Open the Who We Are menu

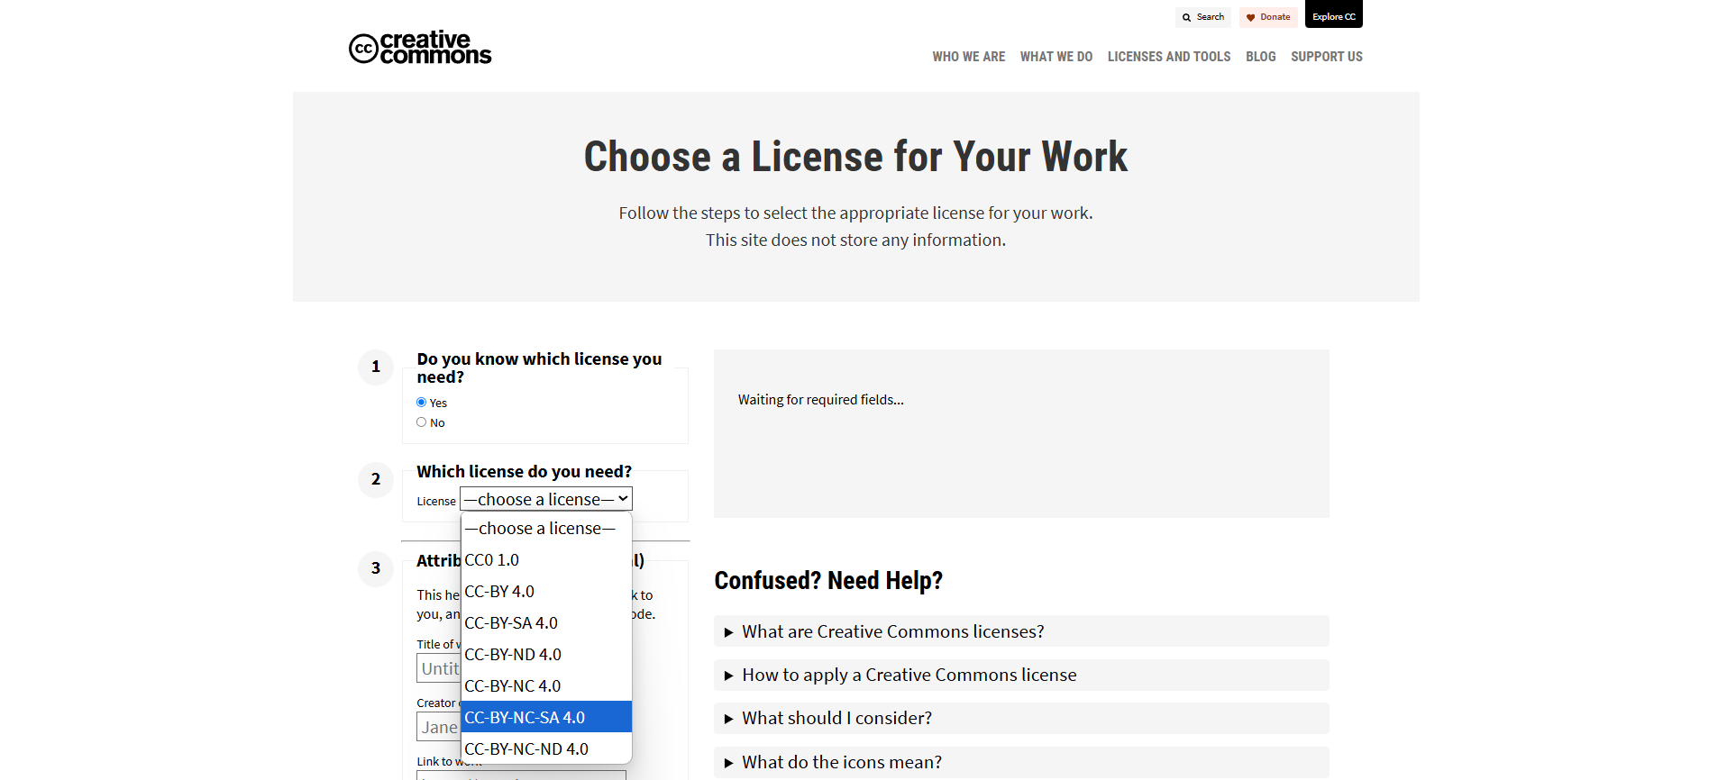pos(968,57)
